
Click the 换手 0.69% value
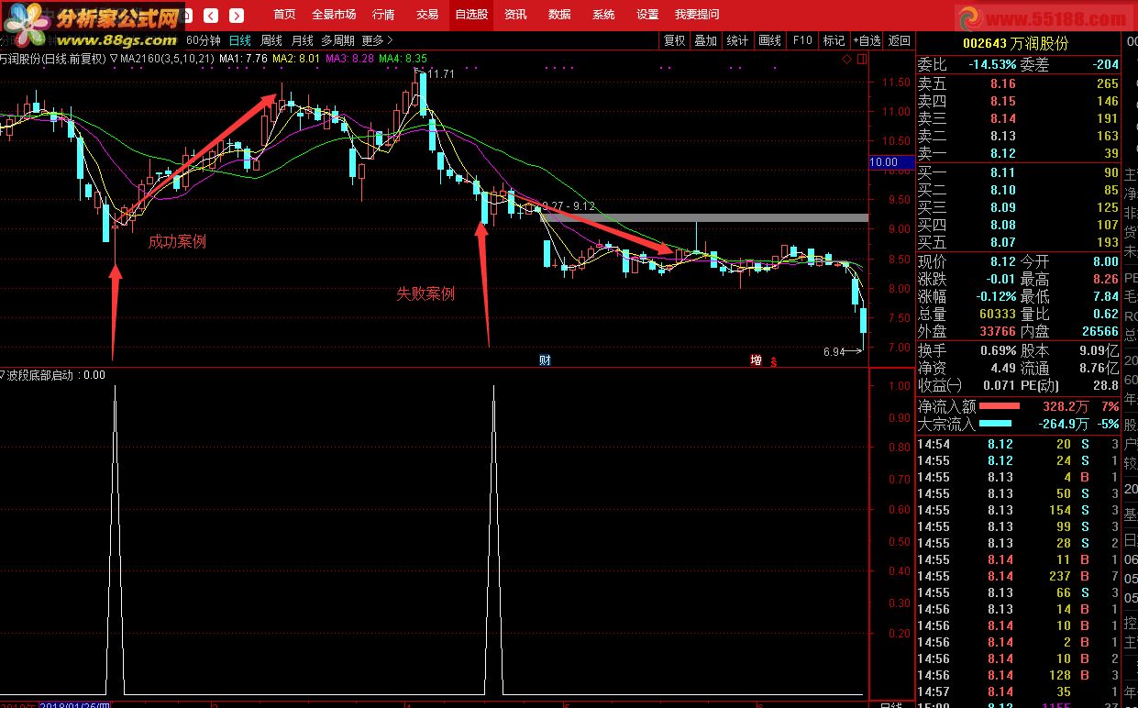tap(998, 350)
